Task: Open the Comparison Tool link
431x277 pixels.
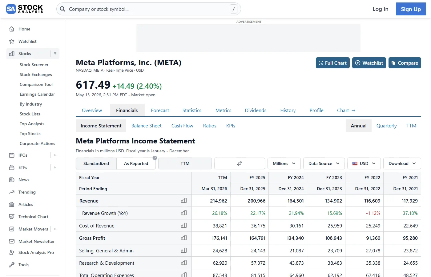Action: [x=36, y=84]
